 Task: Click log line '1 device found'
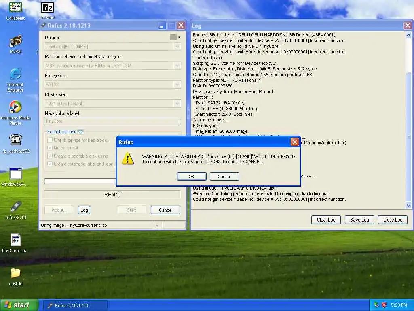(207, 58)
